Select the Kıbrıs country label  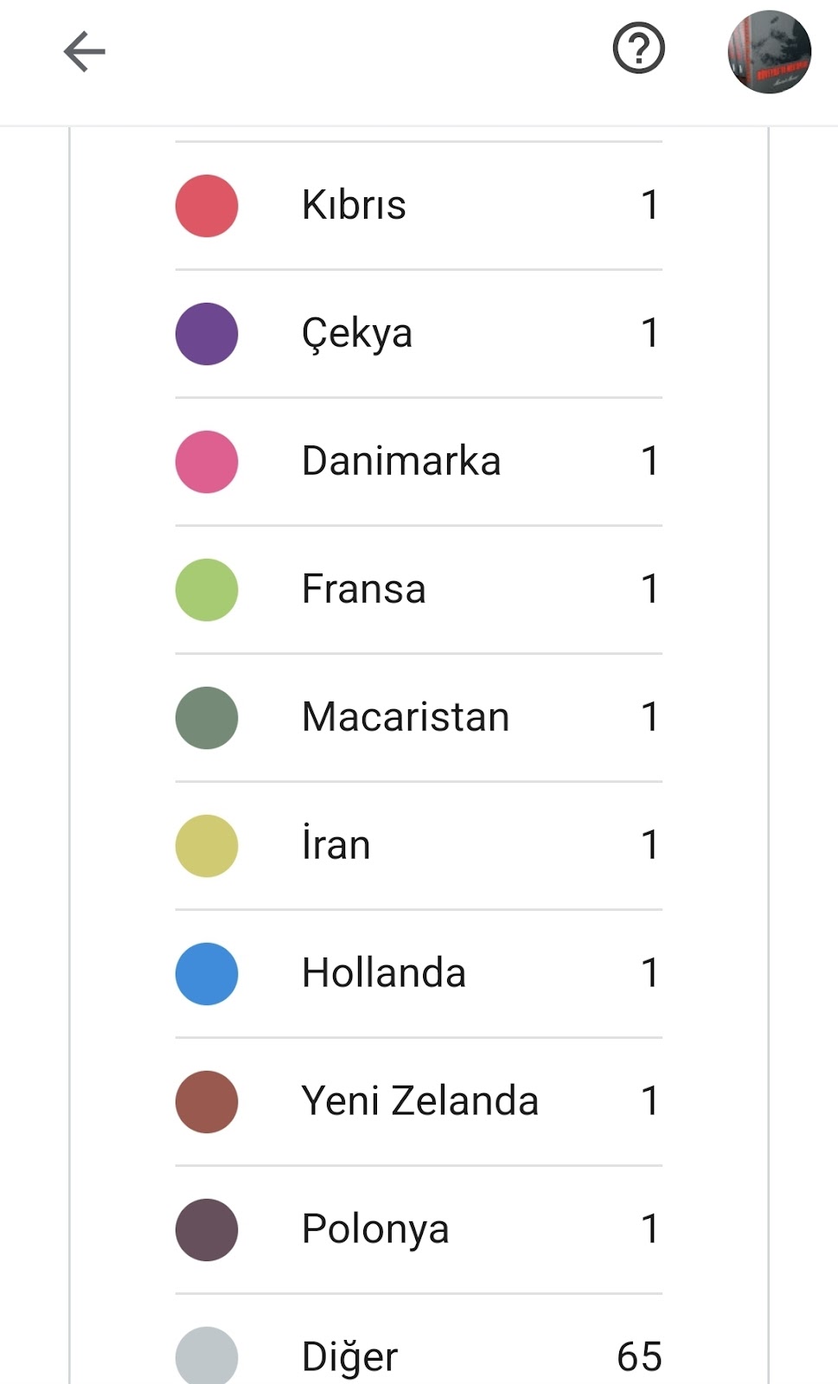coord(354,206)
